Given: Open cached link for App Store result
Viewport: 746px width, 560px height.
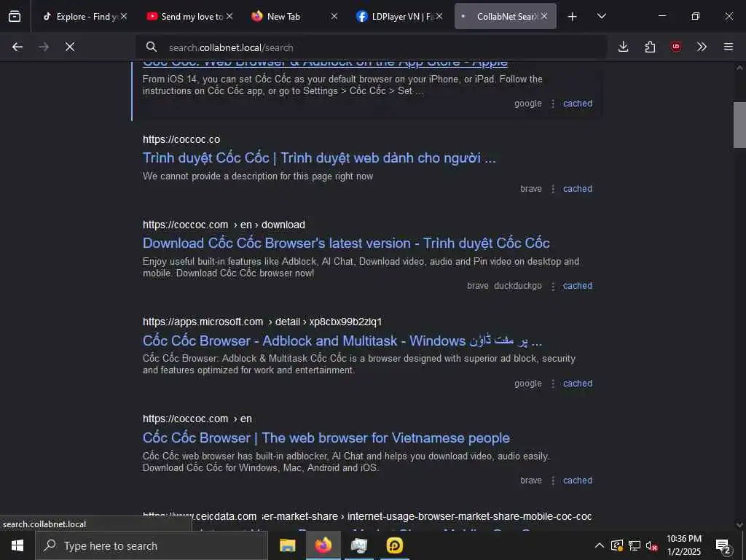Looking at the screenshot, I should [578, 104].
